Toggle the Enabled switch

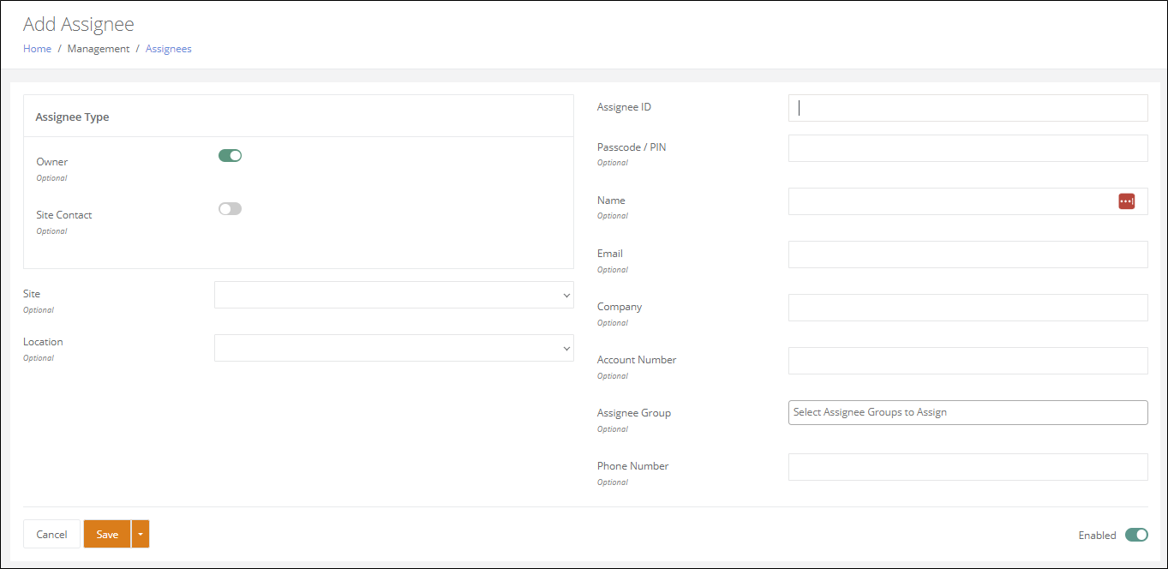(1136, 535)
